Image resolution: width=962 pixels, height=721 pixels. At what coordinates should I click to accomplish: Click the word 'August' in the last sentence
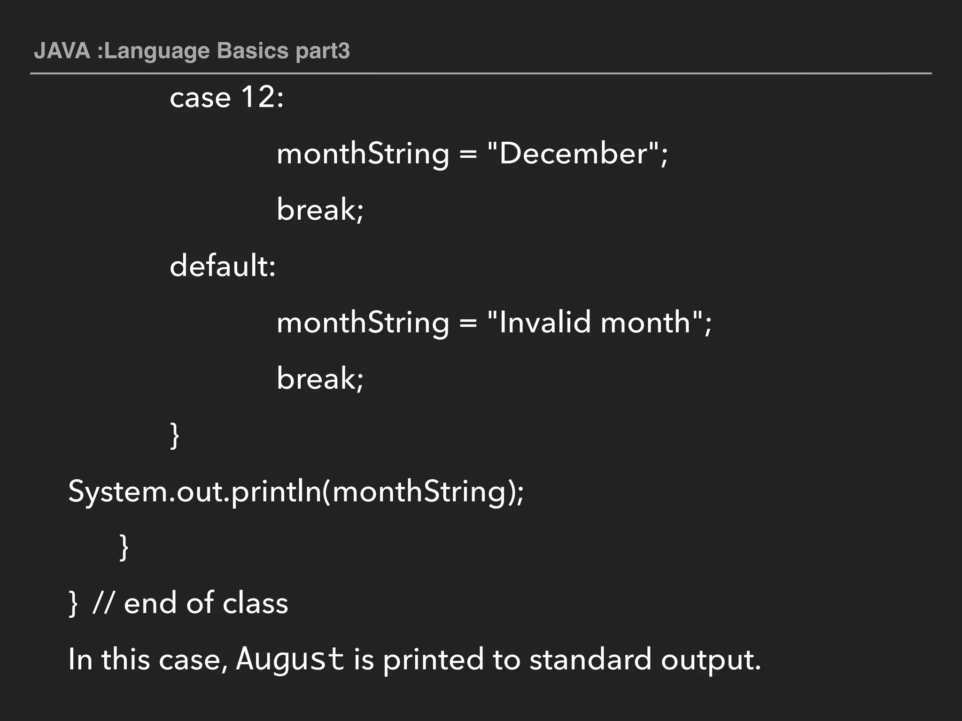click(x=290, y=659)
